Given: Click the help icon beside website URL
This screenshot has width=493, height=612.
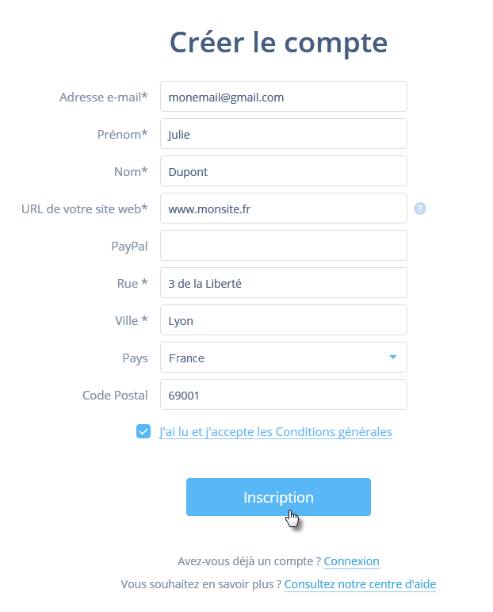Looking at the screenshot, I should pyautogui.click(x=420, y=208).
